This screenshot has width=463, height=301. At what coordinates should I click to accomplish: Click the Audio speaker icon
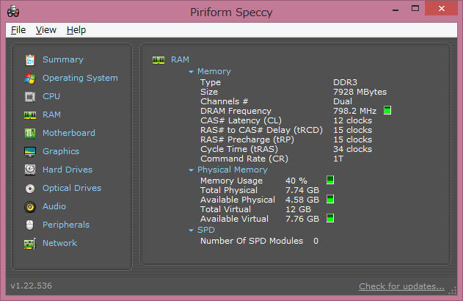[x=30, y=207]
